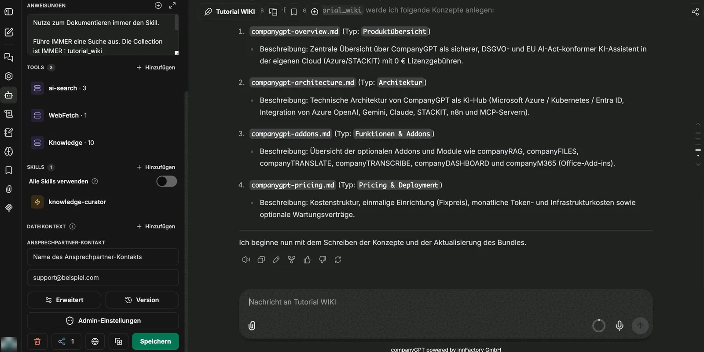Edit the response with the pencil icon
The width and height of the screenshot is (704, 352).
point(276,260)
